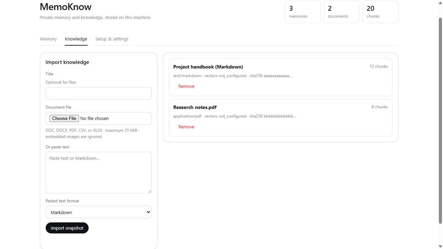
Task: Click the Research notes.pdf title
Action: 195,107
